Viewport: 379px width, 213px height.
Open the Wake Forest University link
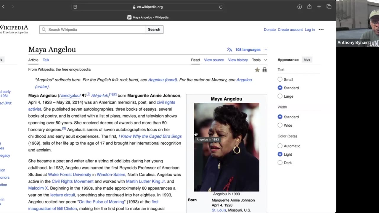[x=70, y=175]
